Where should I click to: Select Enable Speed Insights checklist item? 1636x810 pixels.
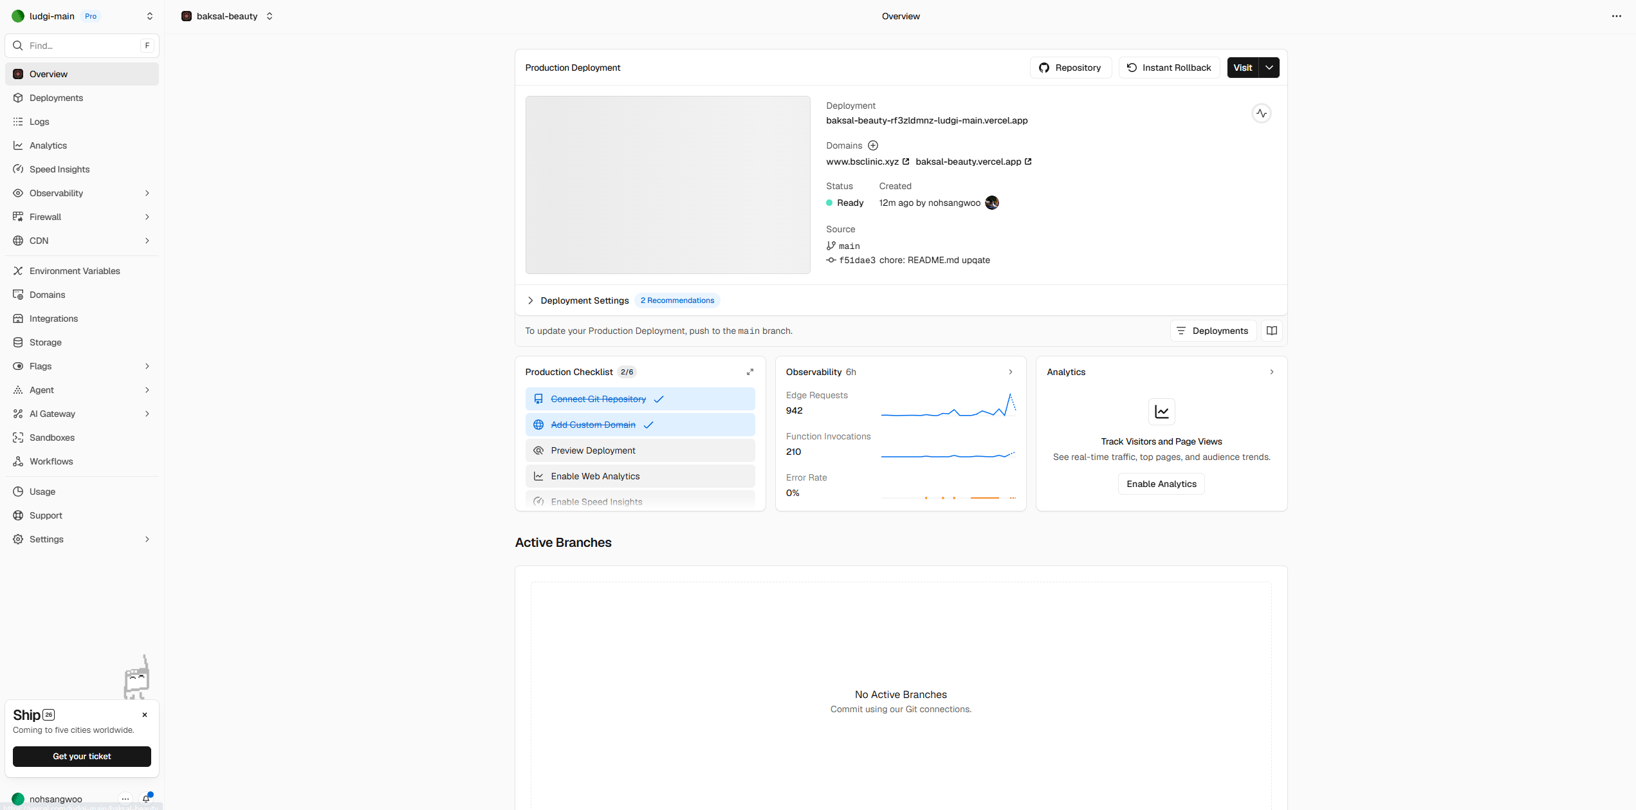point(640,501)
